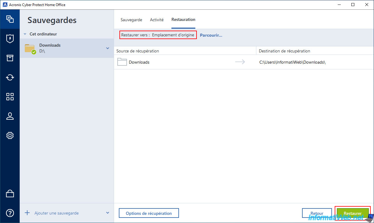The height and width of the screenshot is (223, 374).
Task: Open the Help question mark icon
Action: [x=10, y=213]
